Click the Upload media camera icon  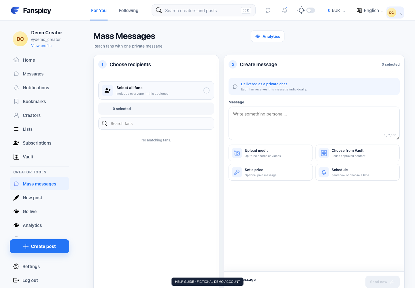(x=237, y=153)
